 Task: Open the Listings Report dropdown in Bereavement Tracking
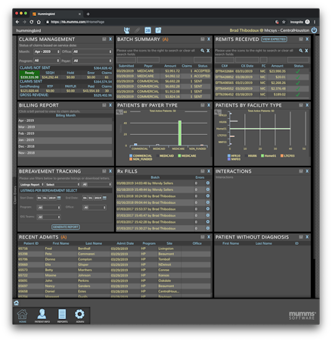point(32,185)
